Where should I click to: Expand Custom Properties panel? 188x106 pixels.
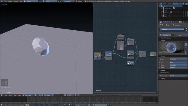(x=165, y=38)
